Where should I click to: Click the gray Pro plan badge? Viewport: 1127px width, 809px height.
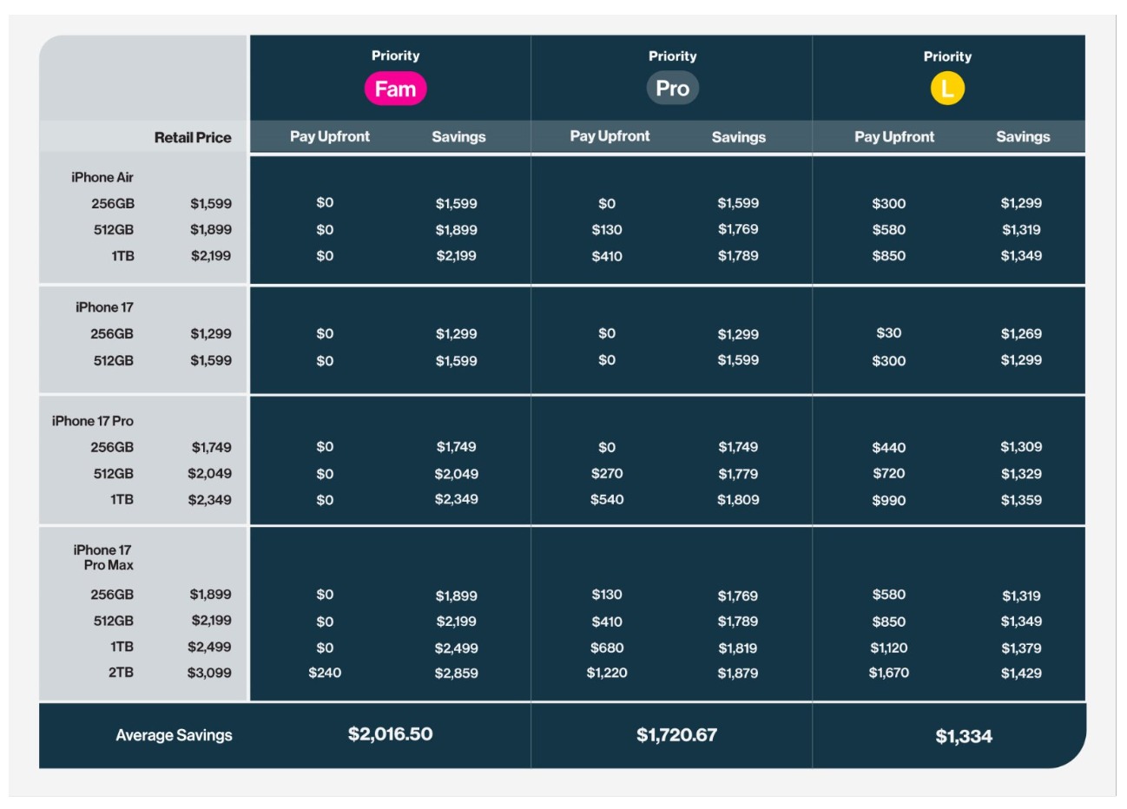(x=672, y=89)
